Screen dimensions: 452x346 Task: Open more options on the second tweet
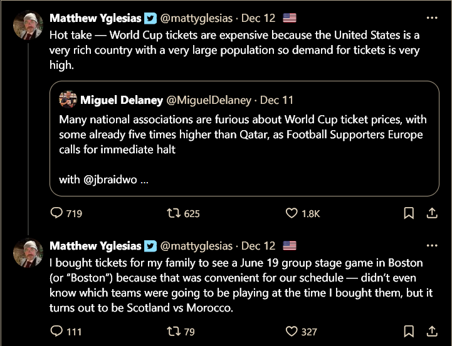point(431,245)
